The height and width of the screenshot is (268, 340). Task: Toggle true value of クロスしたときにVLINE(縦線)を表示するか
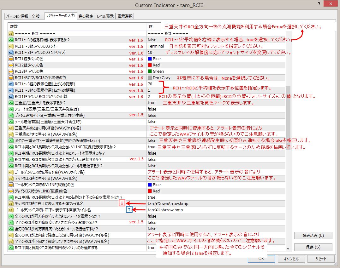click(152, 147)
